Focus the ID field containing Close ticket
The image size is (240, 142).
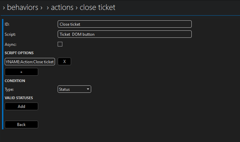click(x=124, y=24)
